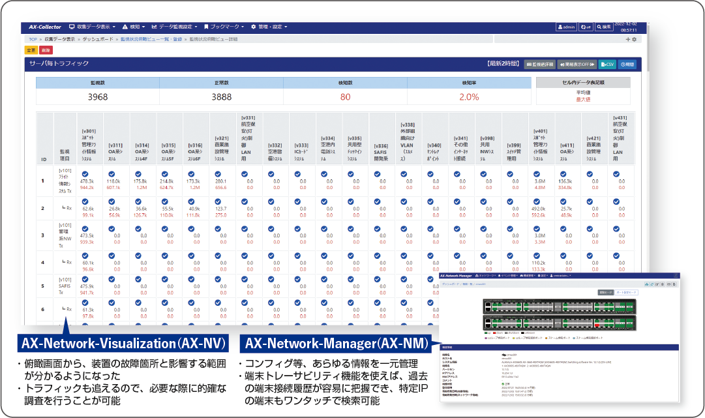Open the データ監視設定 dropdown menu
Viewport: 705px width, 418px height.
[x=174, y=27]
